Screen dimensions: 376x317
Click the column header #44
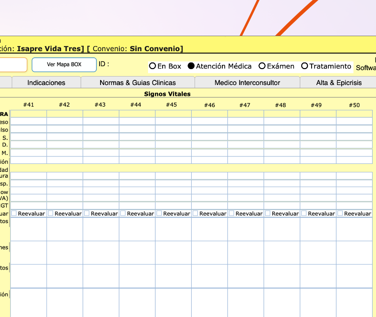coord(136,105)
